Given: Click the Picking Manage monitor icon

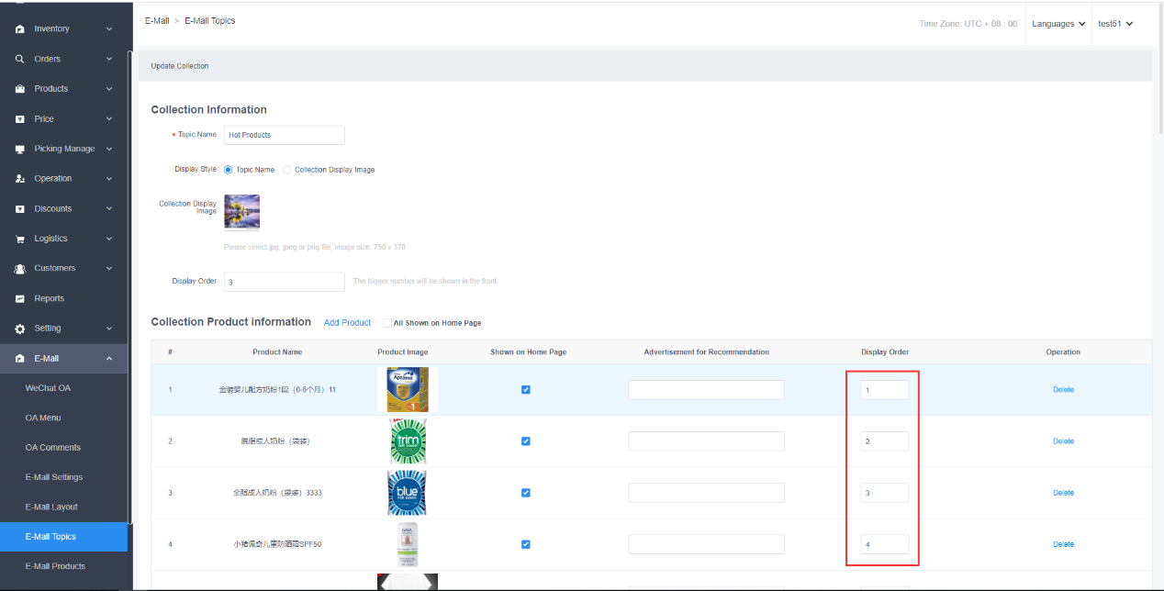Looking at the screenshot, I should click(20, 149).
